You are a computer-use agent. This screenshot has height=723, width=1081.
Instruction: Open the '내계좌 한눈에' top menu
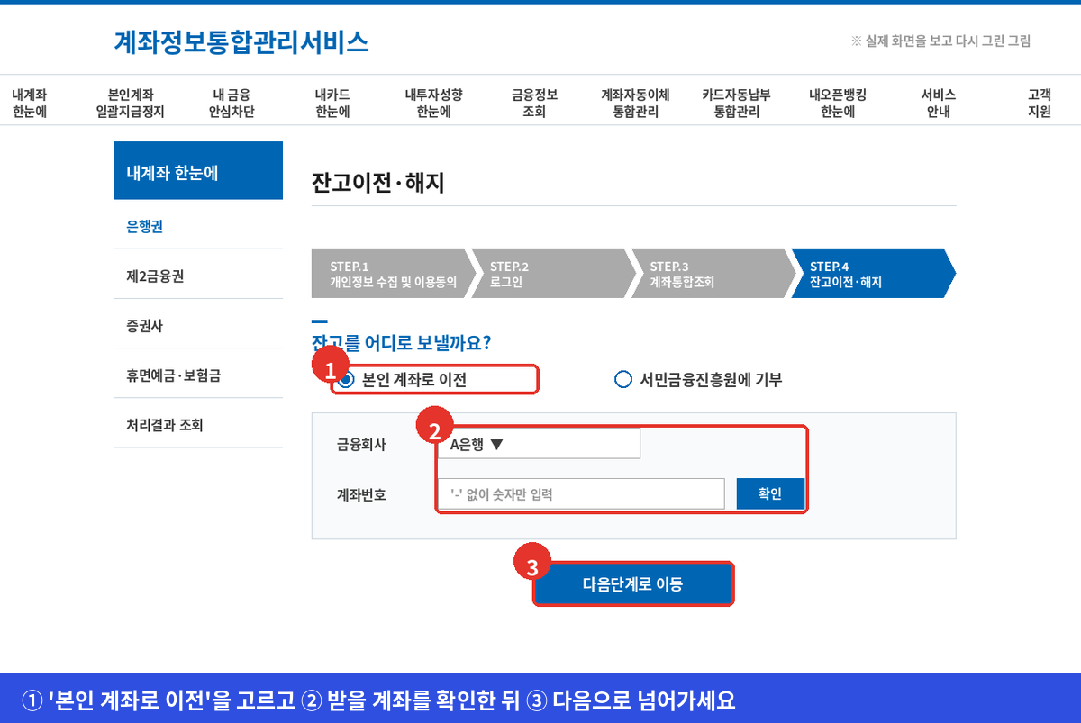coord(29,104)
